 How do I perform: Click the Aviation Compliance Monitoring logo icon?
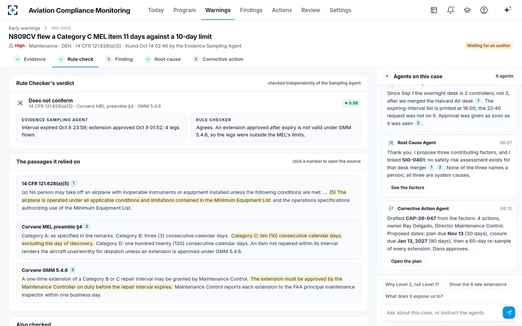pyautogui.click(x=13, y=10)
